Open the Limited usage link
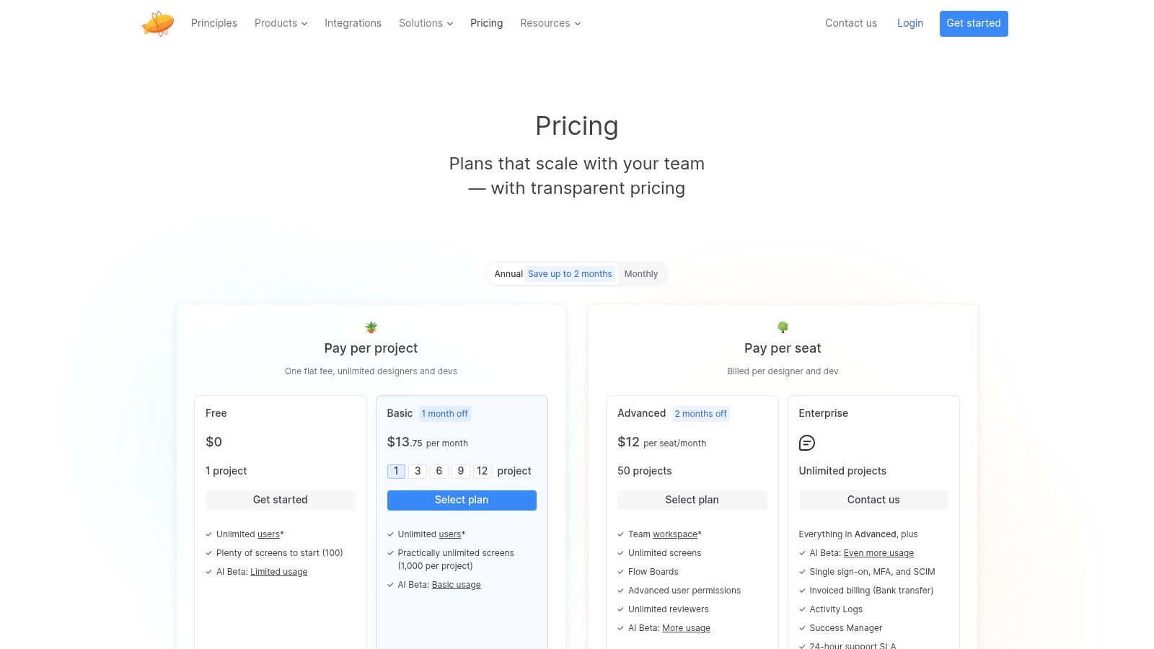The image size is (1154, 649). pyautogui.click(x=279, y=572)
